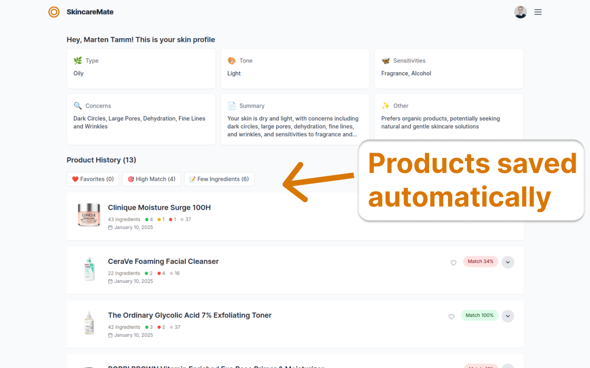This screenshot has height=368, width=590.
Task: Expand The Ordinary Glycolic Acid toner details
Action: pyautogui.click(x=507, y=316)
